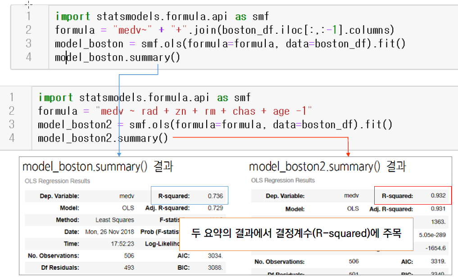Click the formula line with "rad + zn + rm"
The image size is (458, 277).
(175, 111)
